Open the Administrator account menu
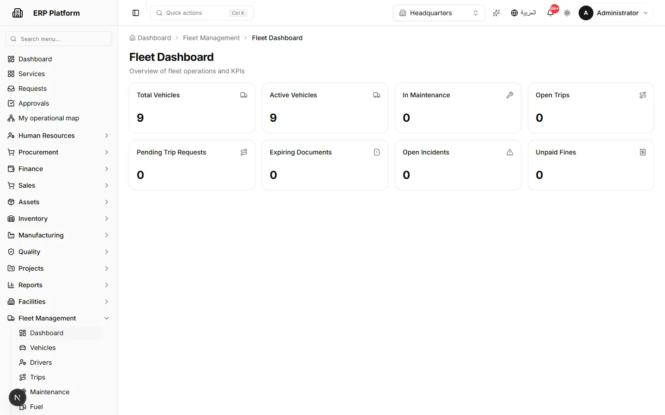This screenshot has height=415, width=665. tap(614, 13)
